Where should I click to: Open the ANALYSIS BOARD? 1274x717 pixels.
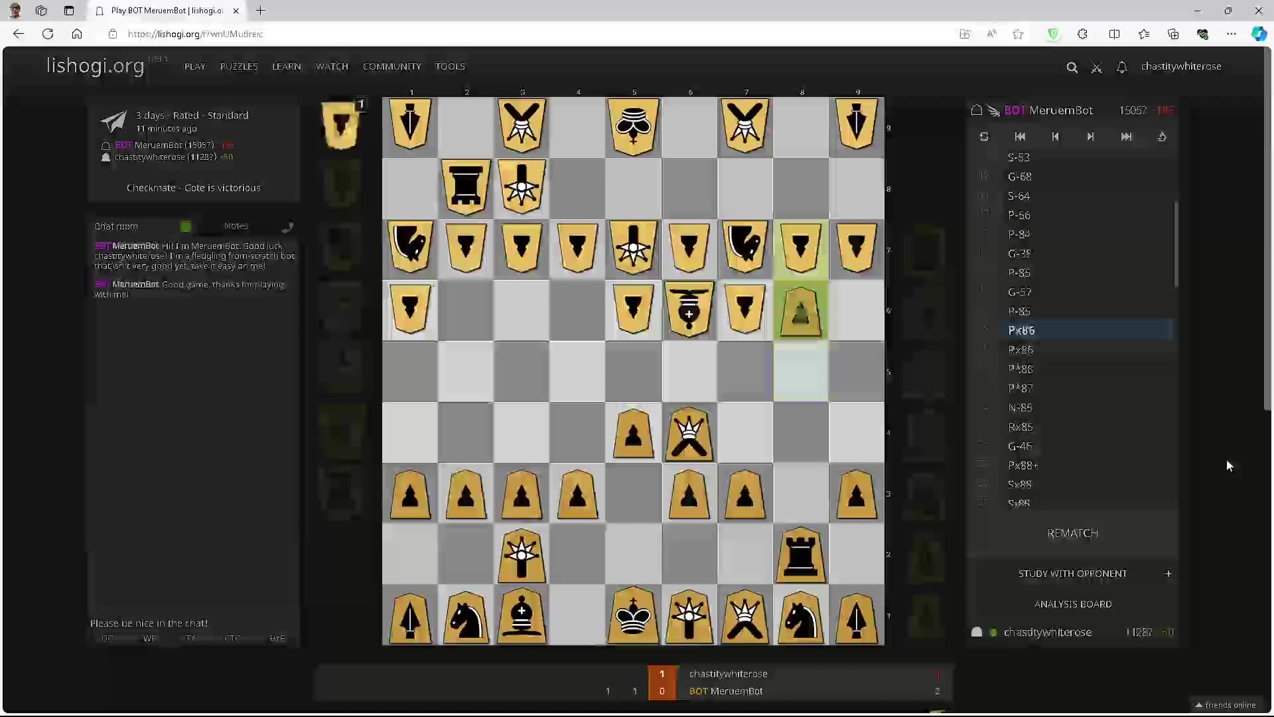pyautogui.click(x=1072, y=604)
